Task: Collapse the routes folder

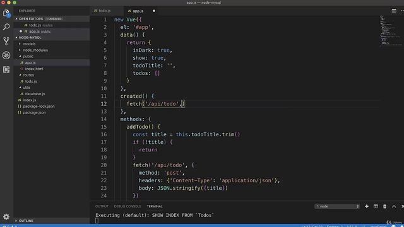Action: (x=20, y=75)
